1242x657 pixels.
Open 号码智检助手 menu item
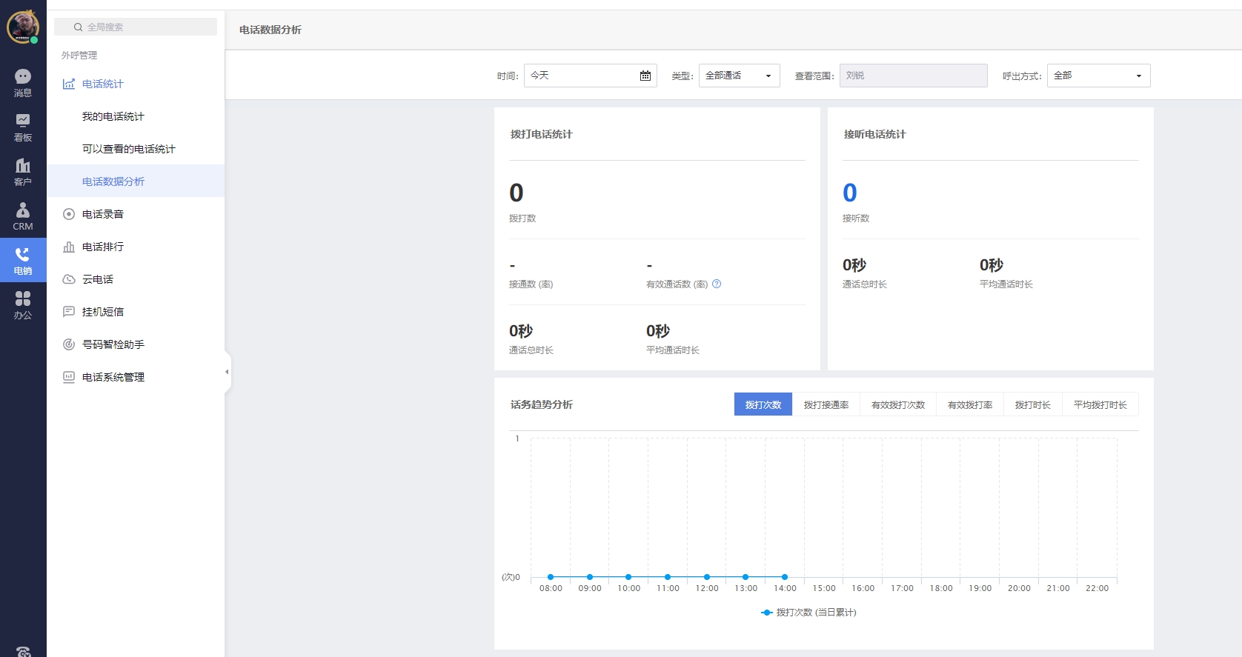point(136,344)
